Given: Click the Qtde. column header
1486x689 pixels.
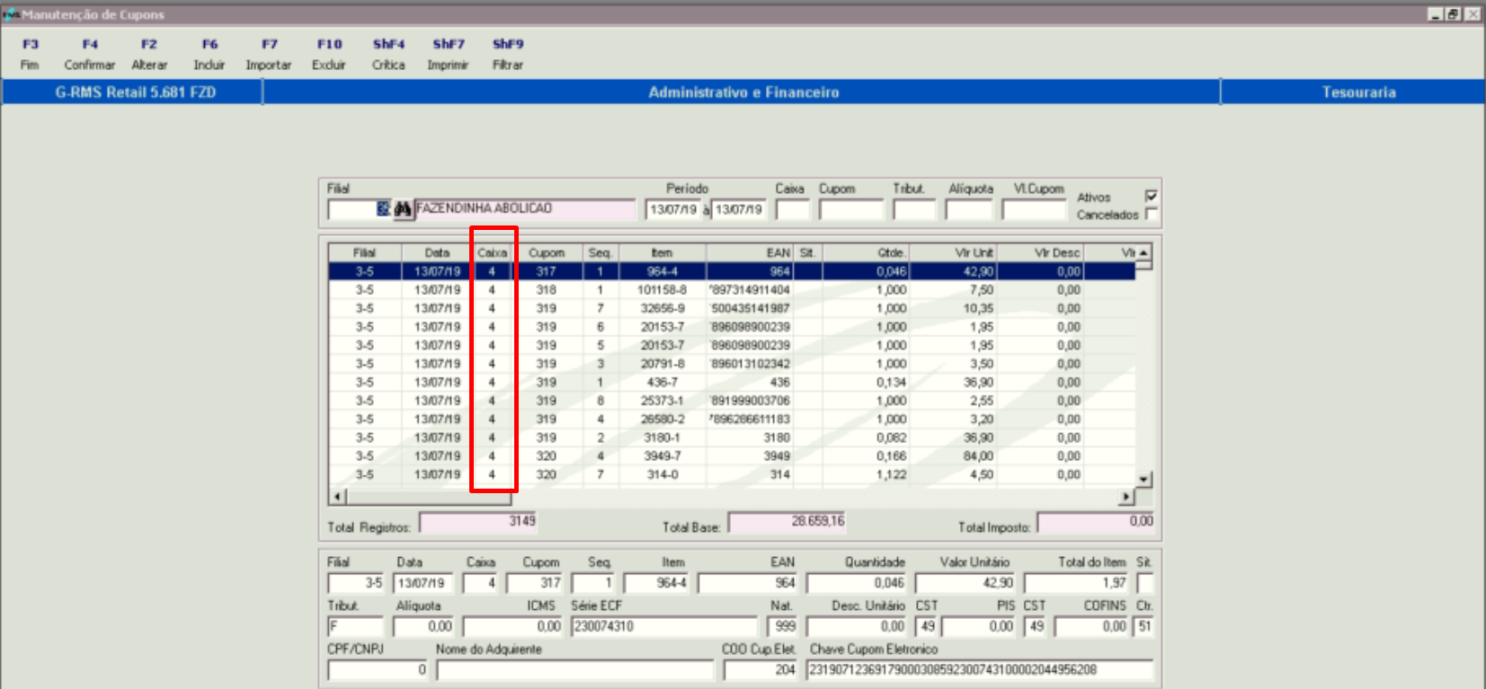Looking at the screenshot, I should click(865, 253).
